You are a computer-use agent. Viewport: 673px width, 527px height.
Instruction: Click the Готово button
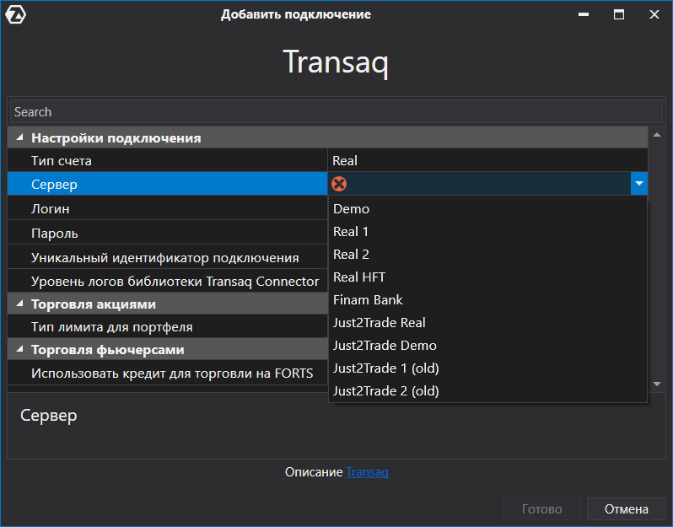(541, 509)
